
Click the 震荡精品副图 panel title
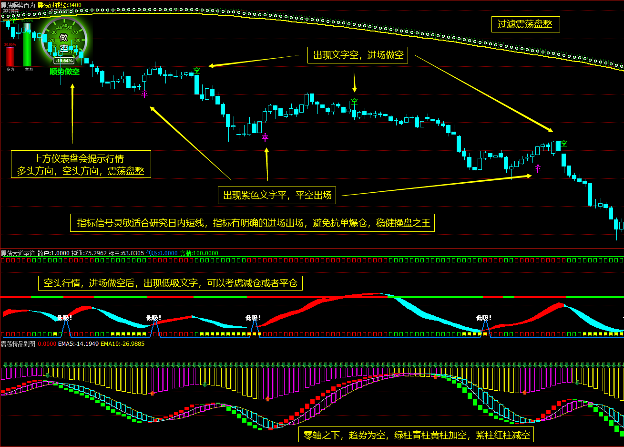tap(18, 343)
